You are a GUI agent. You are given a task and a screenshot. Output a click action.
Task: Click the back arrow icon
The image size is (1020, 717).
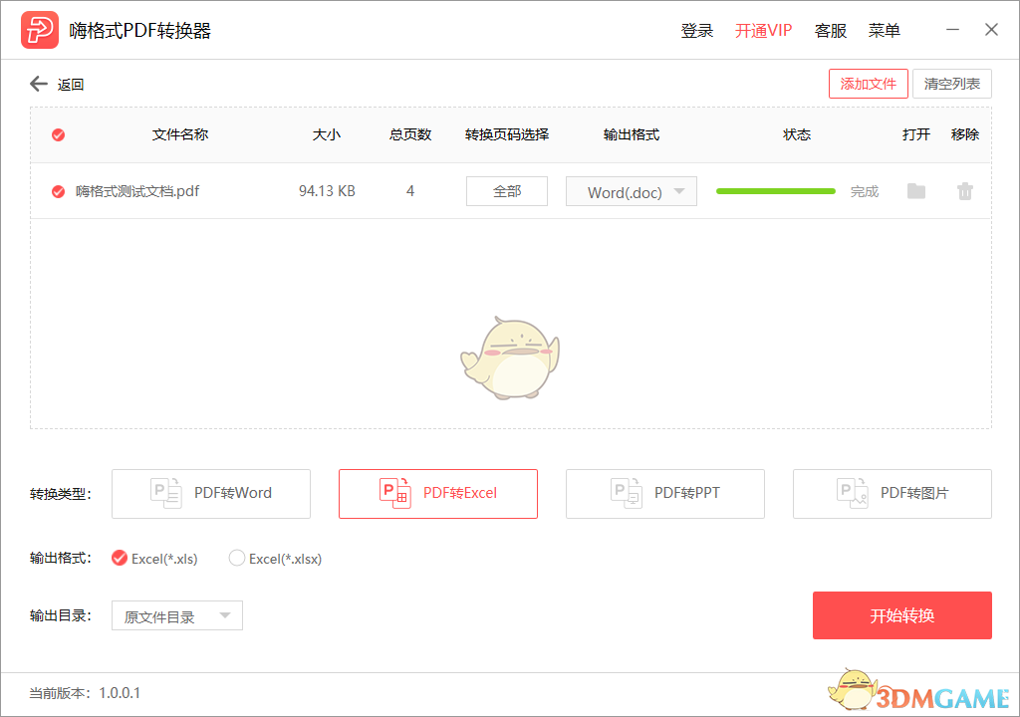39,85
